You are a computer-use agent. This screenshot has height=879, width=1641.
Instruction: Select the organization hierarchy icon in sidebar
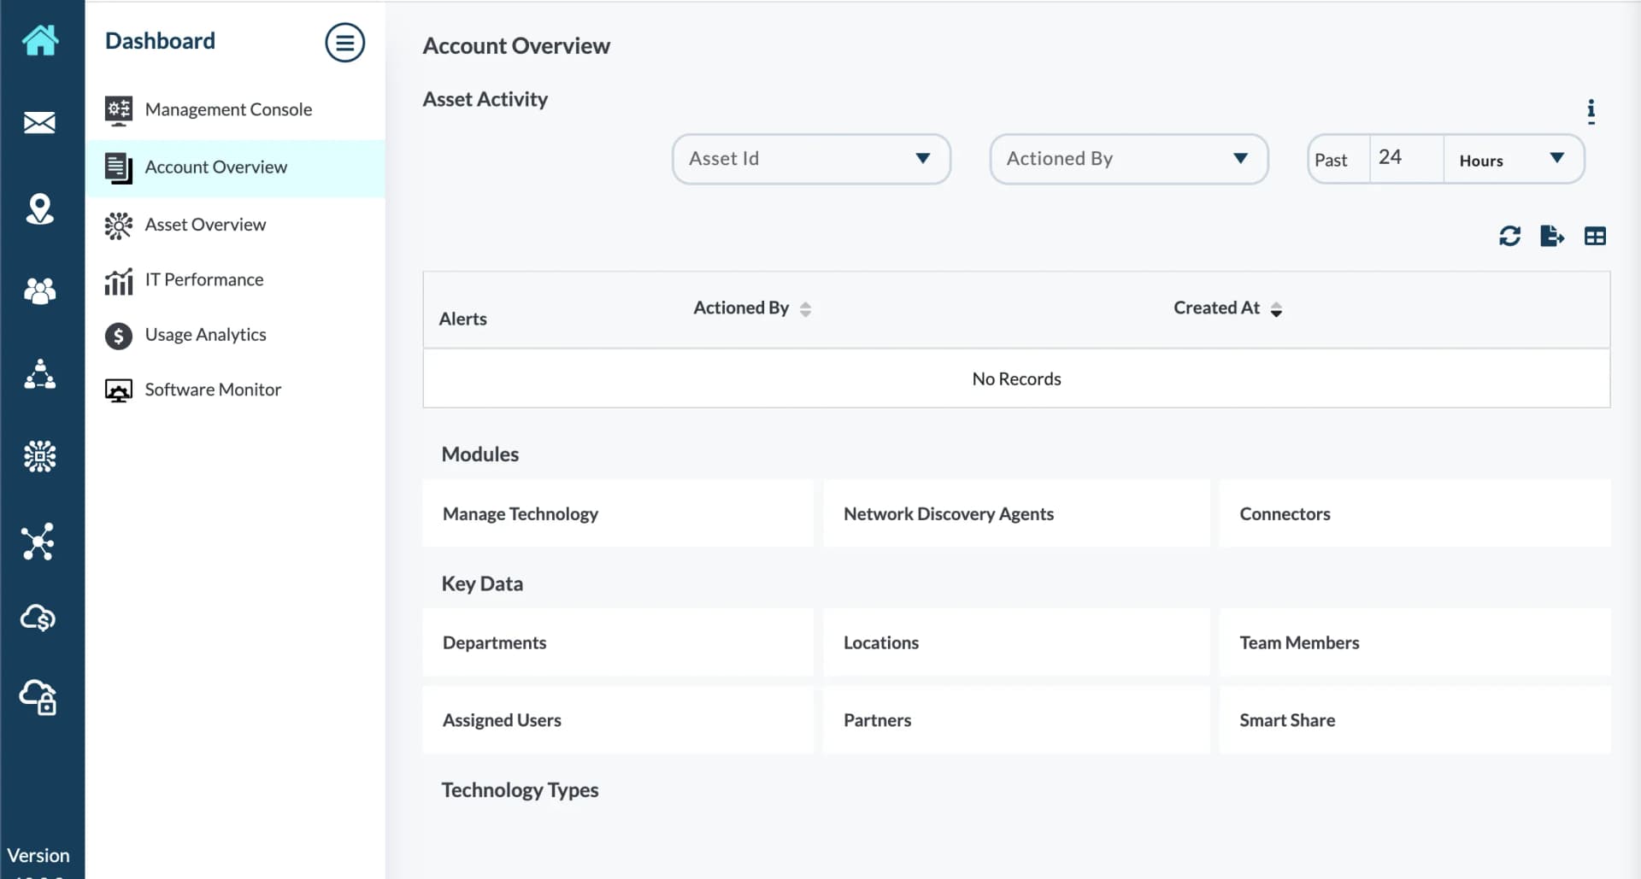coord(39,374)
